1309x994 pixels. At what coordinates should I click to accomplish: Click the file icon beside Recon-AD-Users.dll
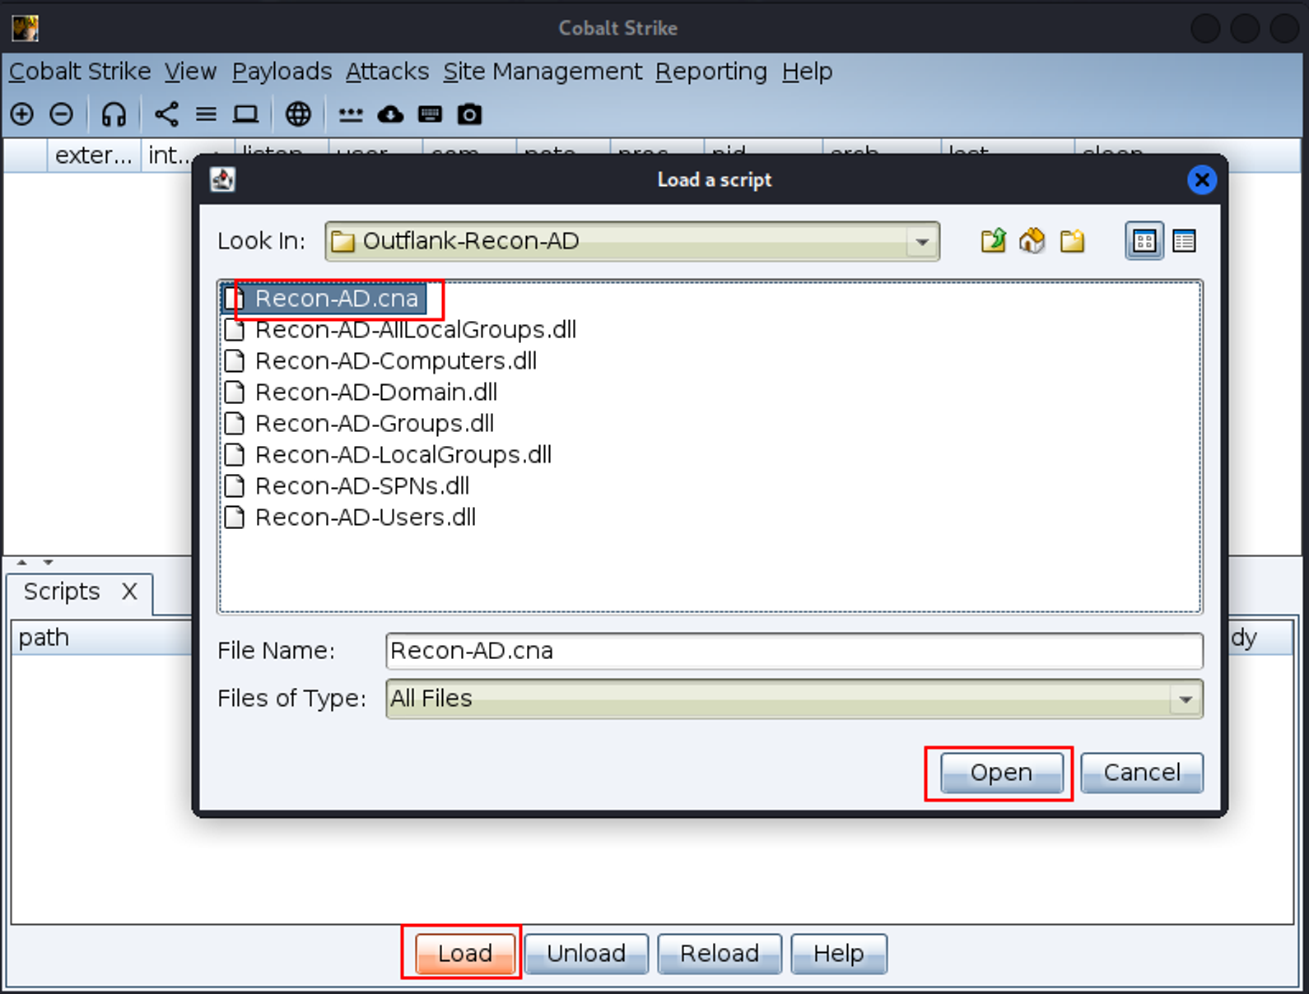pos(235,518)
